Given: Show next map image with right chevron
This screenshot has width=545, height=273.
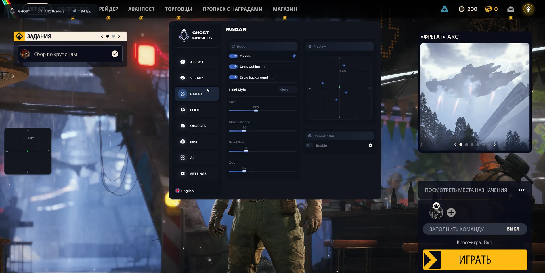Looking at the screenshot, I should pyautogui.click(x=494, y=145).
